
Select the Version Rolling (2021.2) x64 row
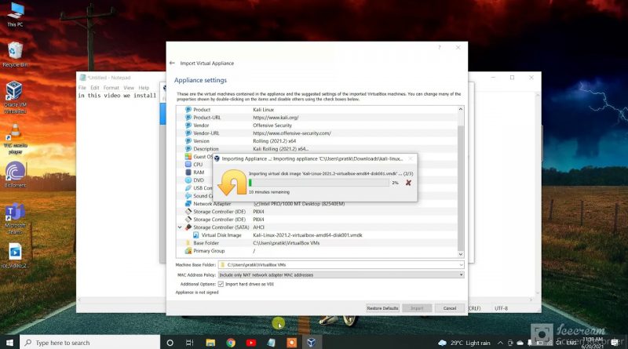(316, 141)
